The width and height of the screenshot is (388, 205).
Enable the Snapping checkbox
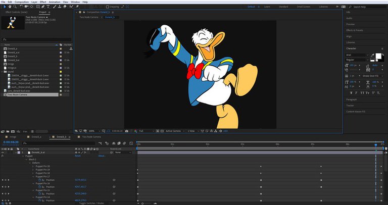pos(108,7)
